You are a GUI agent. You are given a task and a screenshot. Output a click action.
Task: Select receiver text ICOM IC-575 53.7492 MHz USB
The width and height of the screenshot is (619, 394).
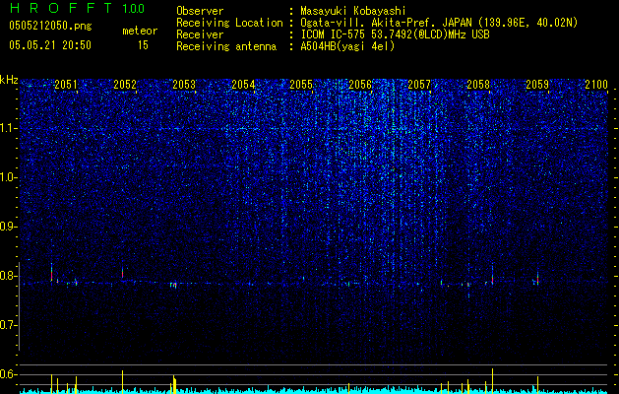coord(395,34)
